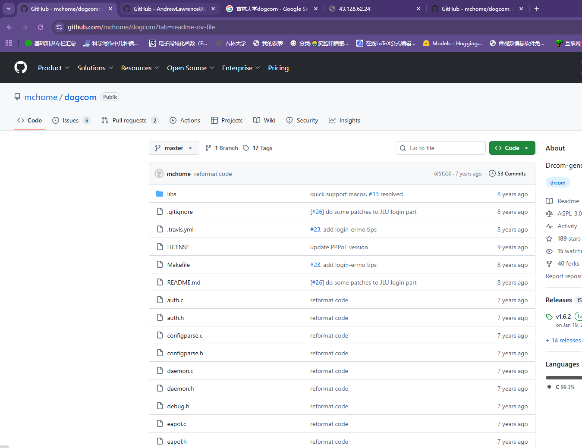Image resolution: width=582 pixels, height=448 pixels.
Task: Open the browser apps grid bookmark icon
Action: (x=9, y=43)
